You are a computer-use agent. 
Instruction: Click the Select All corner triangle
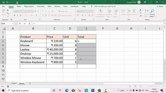pos(4,28)
